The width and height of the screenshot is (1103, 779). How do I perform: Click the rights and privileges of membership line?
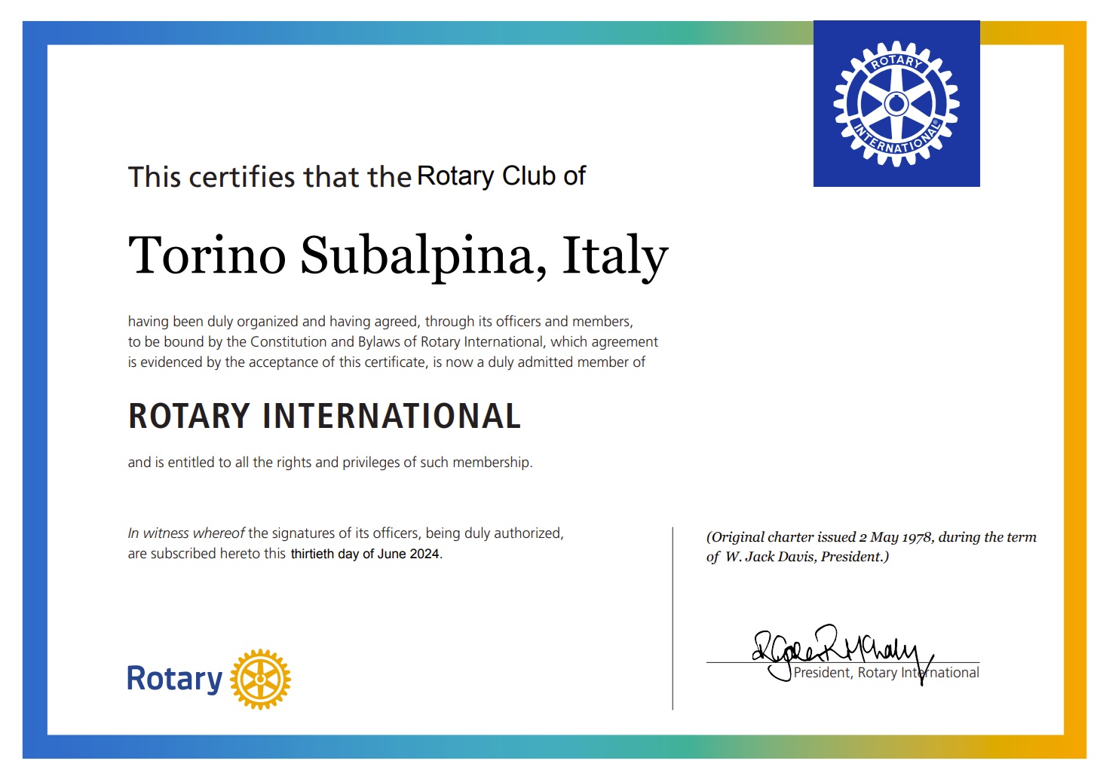click(x=329, y=463)
